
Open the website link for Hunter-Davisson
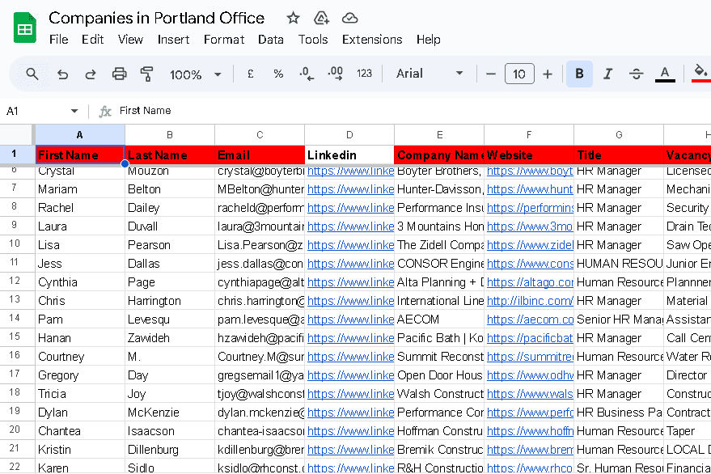point(530,189)
